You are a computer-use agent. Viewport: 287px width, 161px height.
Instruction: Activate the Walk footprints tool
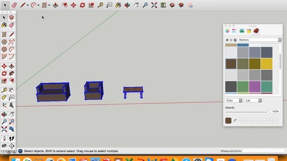12,139
